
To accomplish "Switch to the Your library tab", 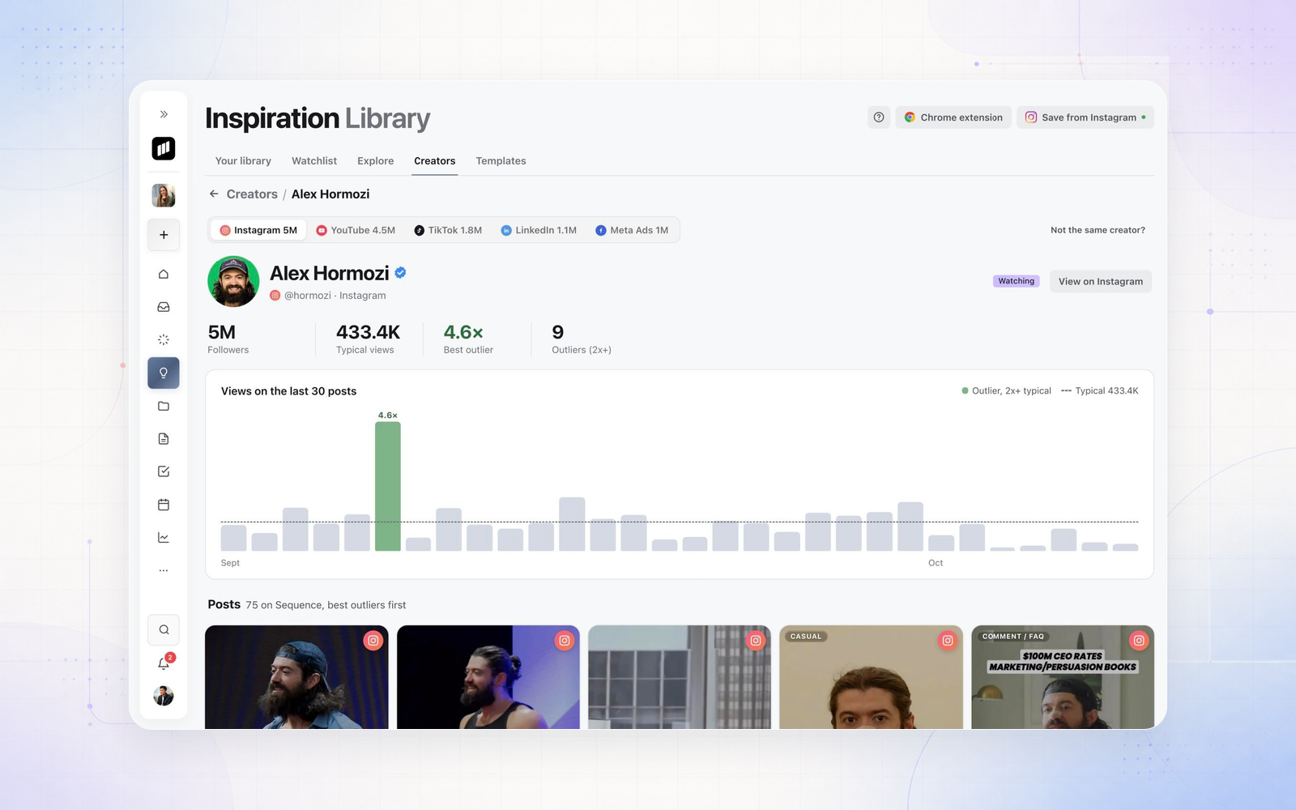I will [x=243, y=161].
